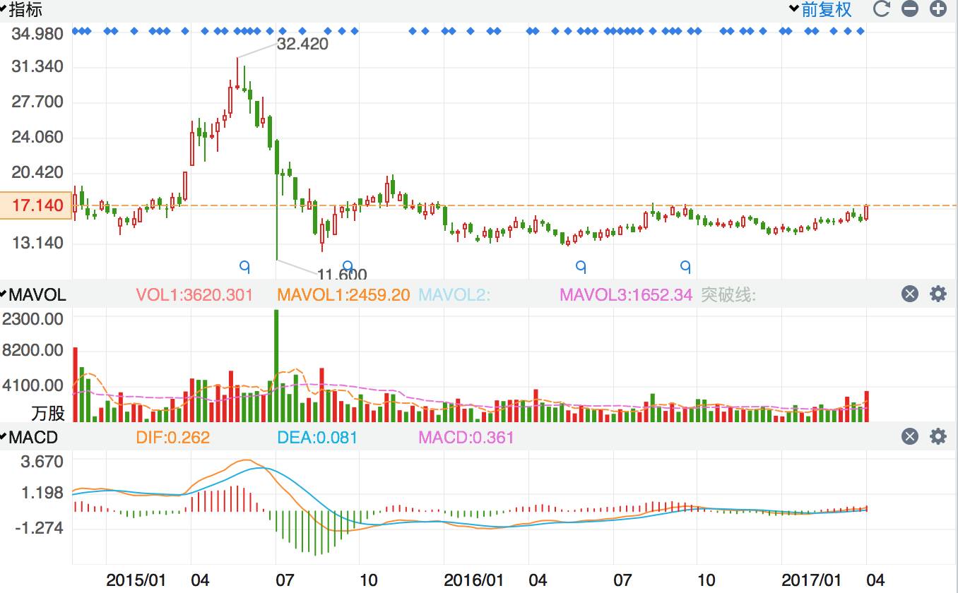
Task: Click the 27.700 price axis label
Action: tap(38, 102)
